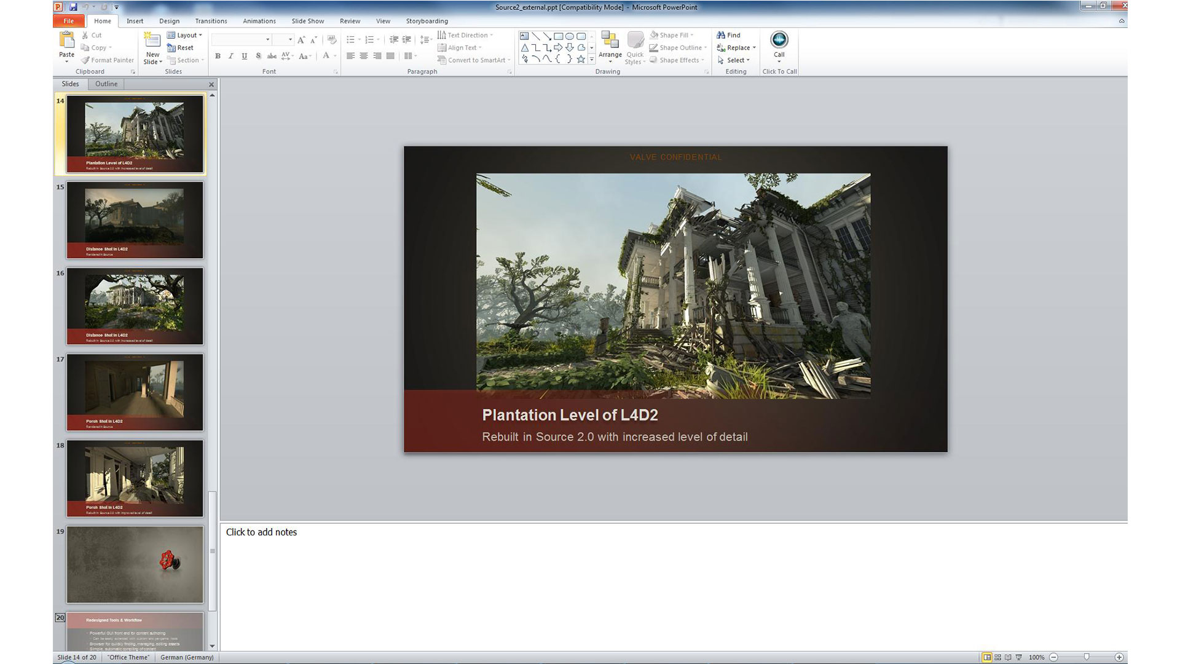Switch to the Outline pane tab
The height and width of the screenshot is (664, 1180).
[x=106, y=84]
